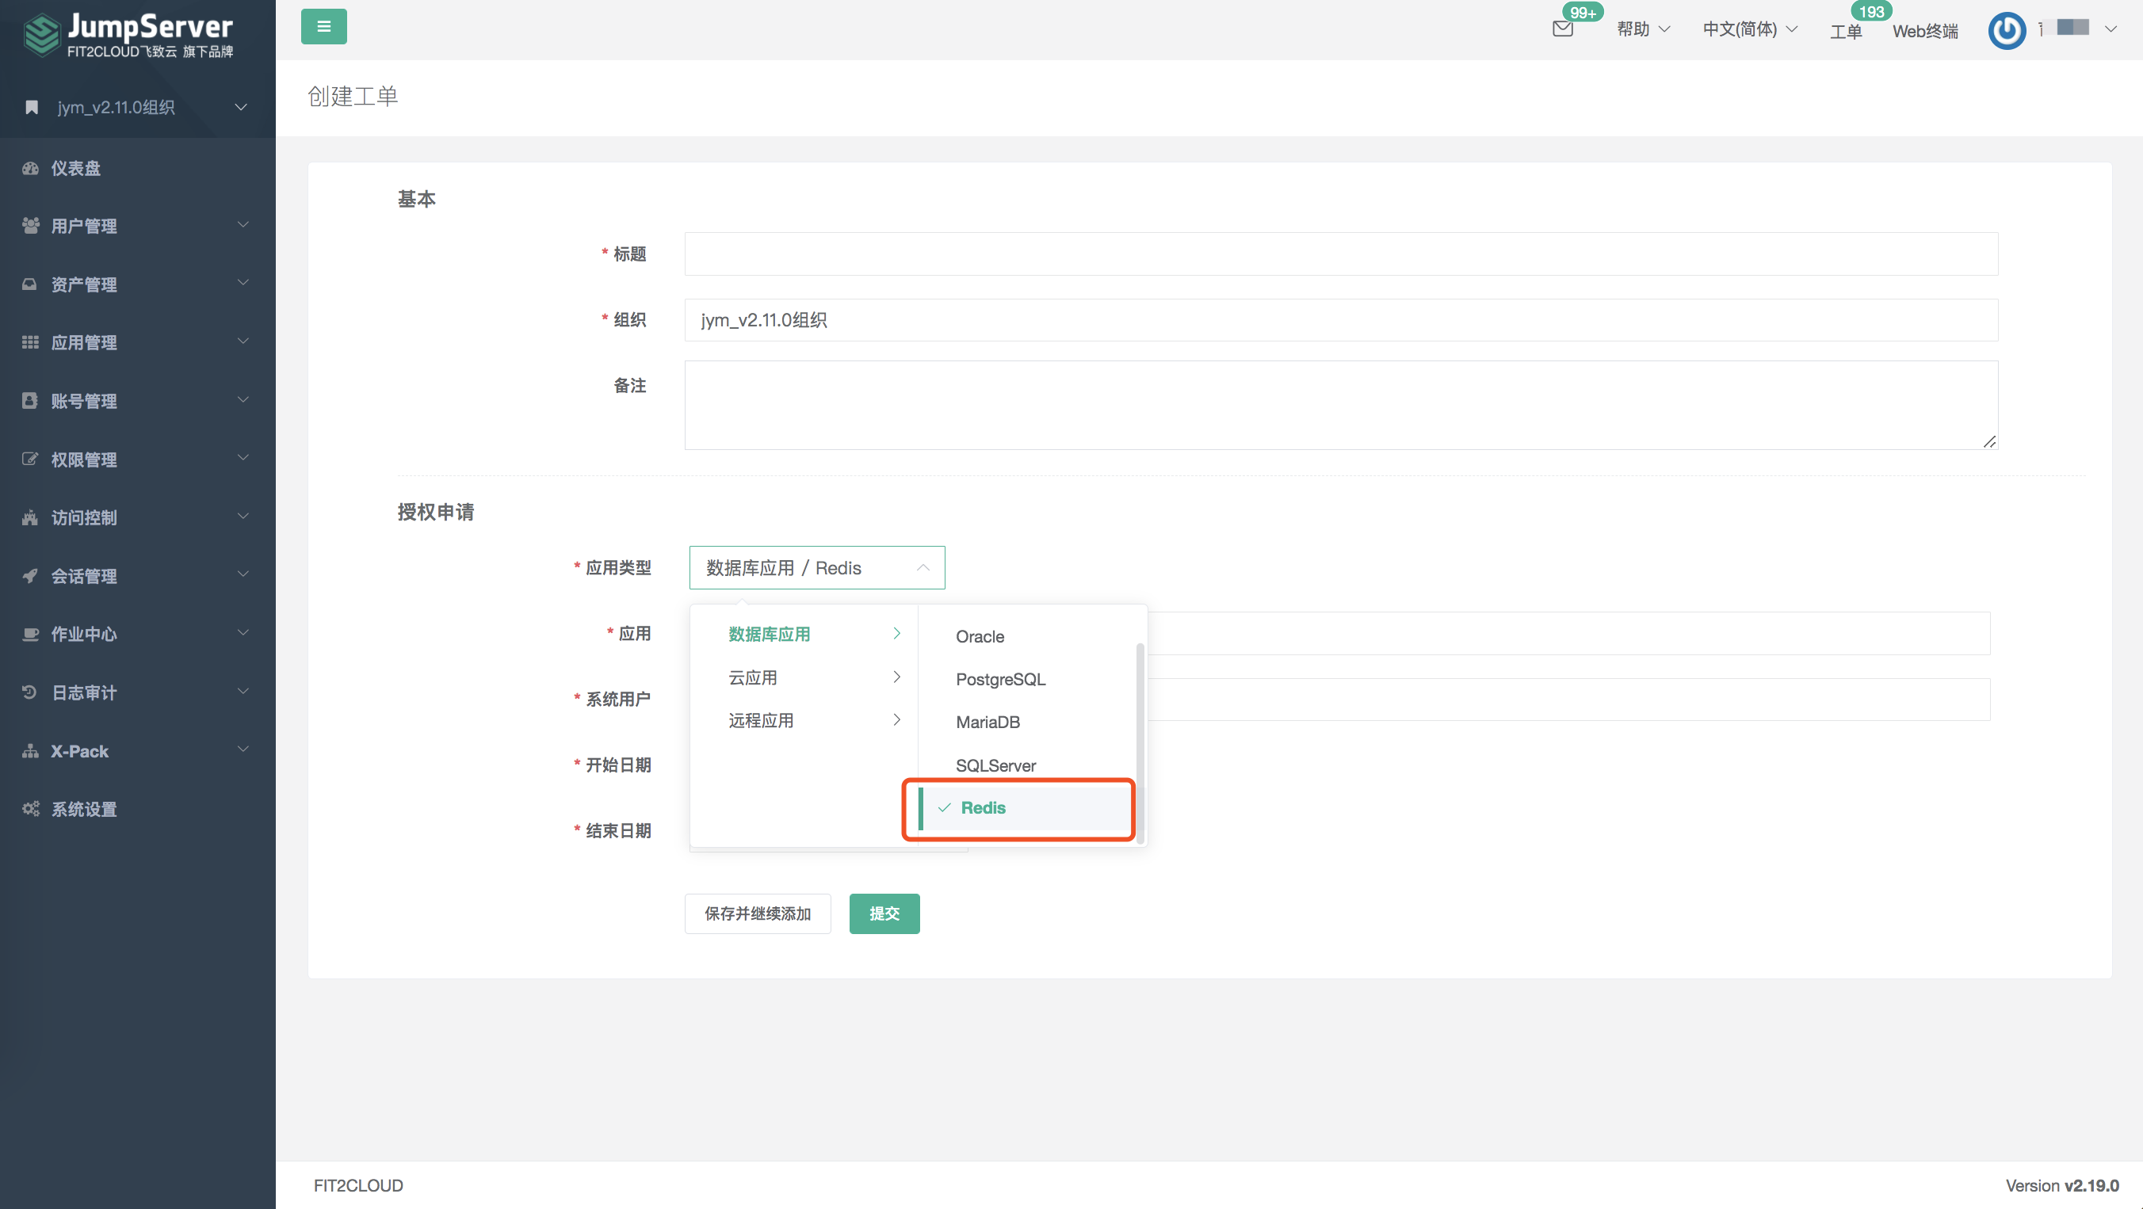This screenshot has height=1209, width=2143.
Task: Click the 保存并继续添加 button
Action: (x=757, y=913)
